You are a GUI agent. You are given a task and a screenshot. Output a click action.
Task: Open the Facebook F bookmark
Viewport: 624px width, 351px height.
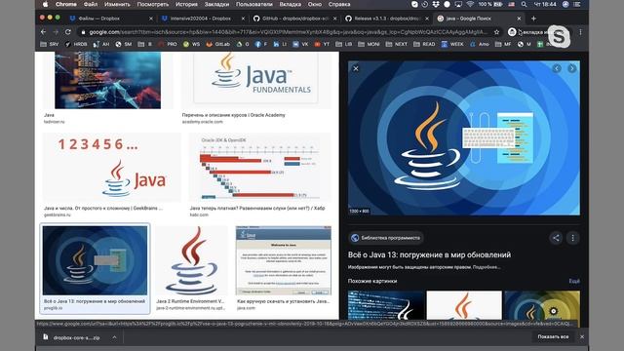pos(261,44)
